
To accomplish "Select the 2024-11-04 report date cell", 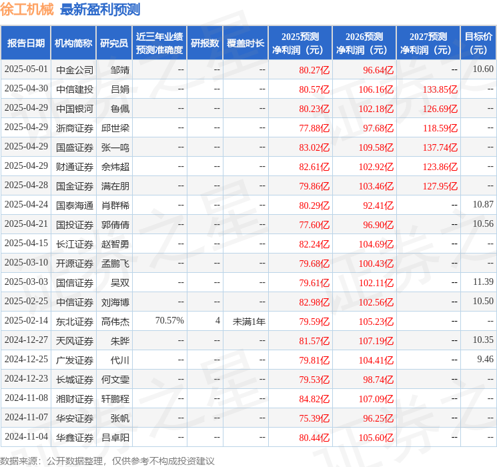I will 26,437.
